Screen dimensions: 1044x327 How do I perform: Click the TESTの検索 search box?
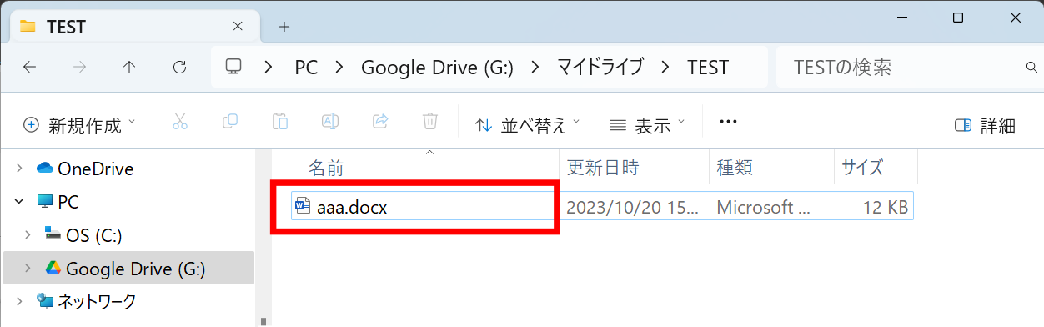coord(909,67)
